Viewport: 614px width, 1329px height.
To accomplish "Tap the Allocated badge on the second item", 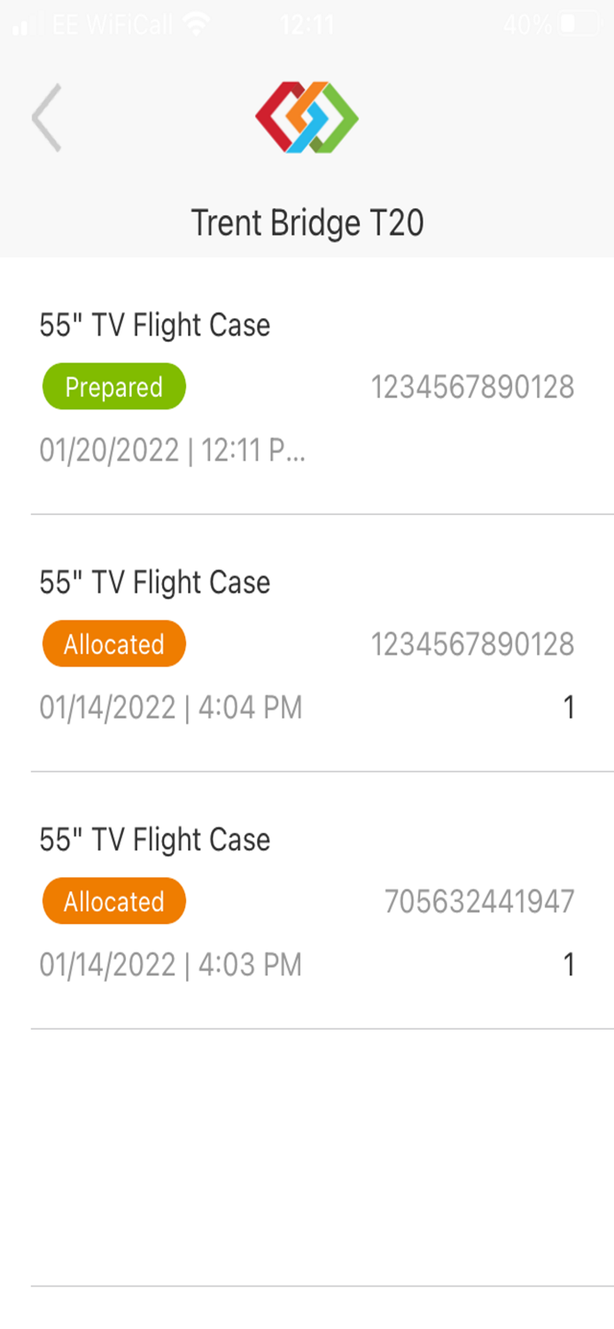I will pyautogui.click(x=113, y=643).
